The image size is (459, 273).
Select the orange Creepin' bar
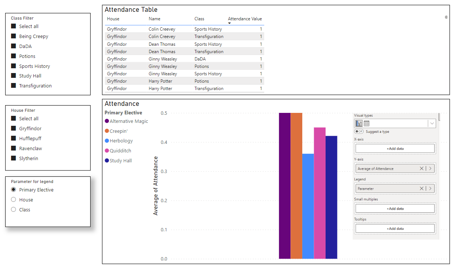296,186
